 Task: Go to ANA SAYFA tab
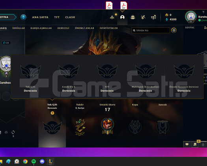click(40, 17)
